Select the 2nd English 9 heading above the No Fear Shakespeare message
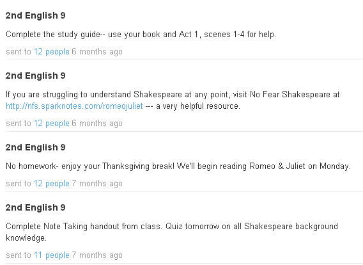The width and height of the screenshot is (363, 265). click(36, 76)
